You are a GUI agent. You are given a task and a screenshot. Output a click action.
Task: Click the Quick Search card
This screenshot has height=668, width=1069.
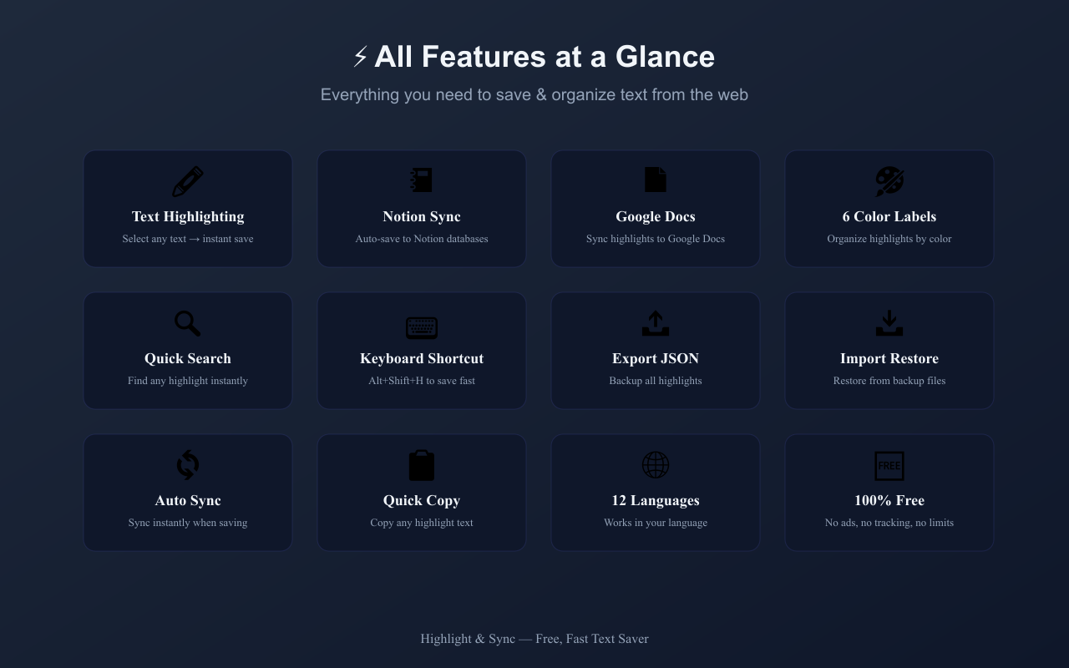coord(188,350)
